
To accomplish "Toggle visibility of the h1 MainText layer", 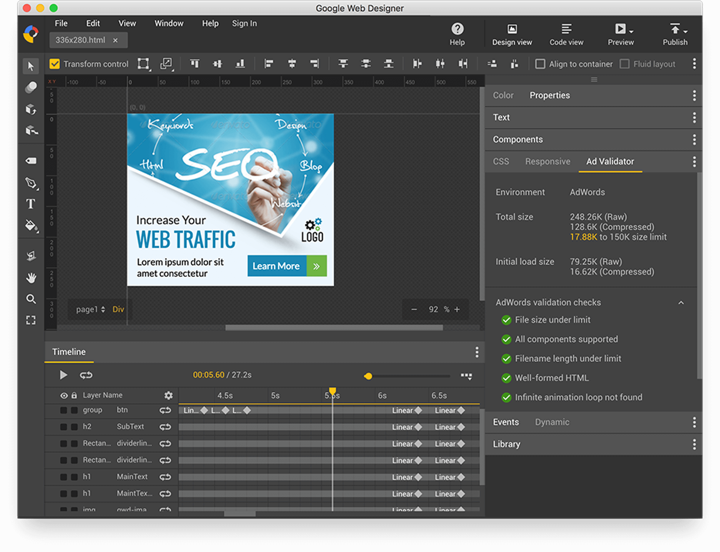I will point(64,477).
